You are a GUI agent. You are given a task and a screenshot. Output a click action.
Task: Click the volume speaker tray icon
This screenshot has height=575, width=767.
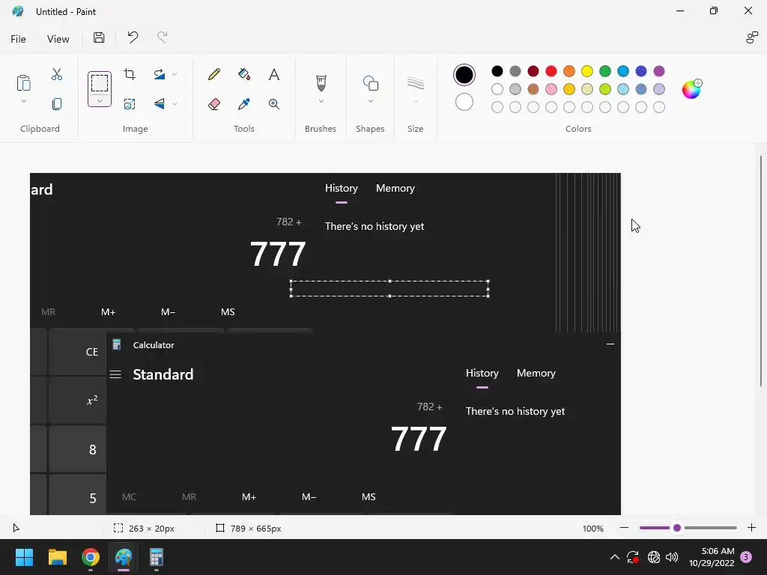point(672,557)
